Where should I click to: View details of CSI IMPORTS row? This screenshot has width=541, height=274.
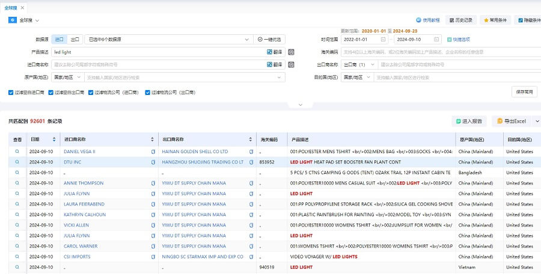17,257
